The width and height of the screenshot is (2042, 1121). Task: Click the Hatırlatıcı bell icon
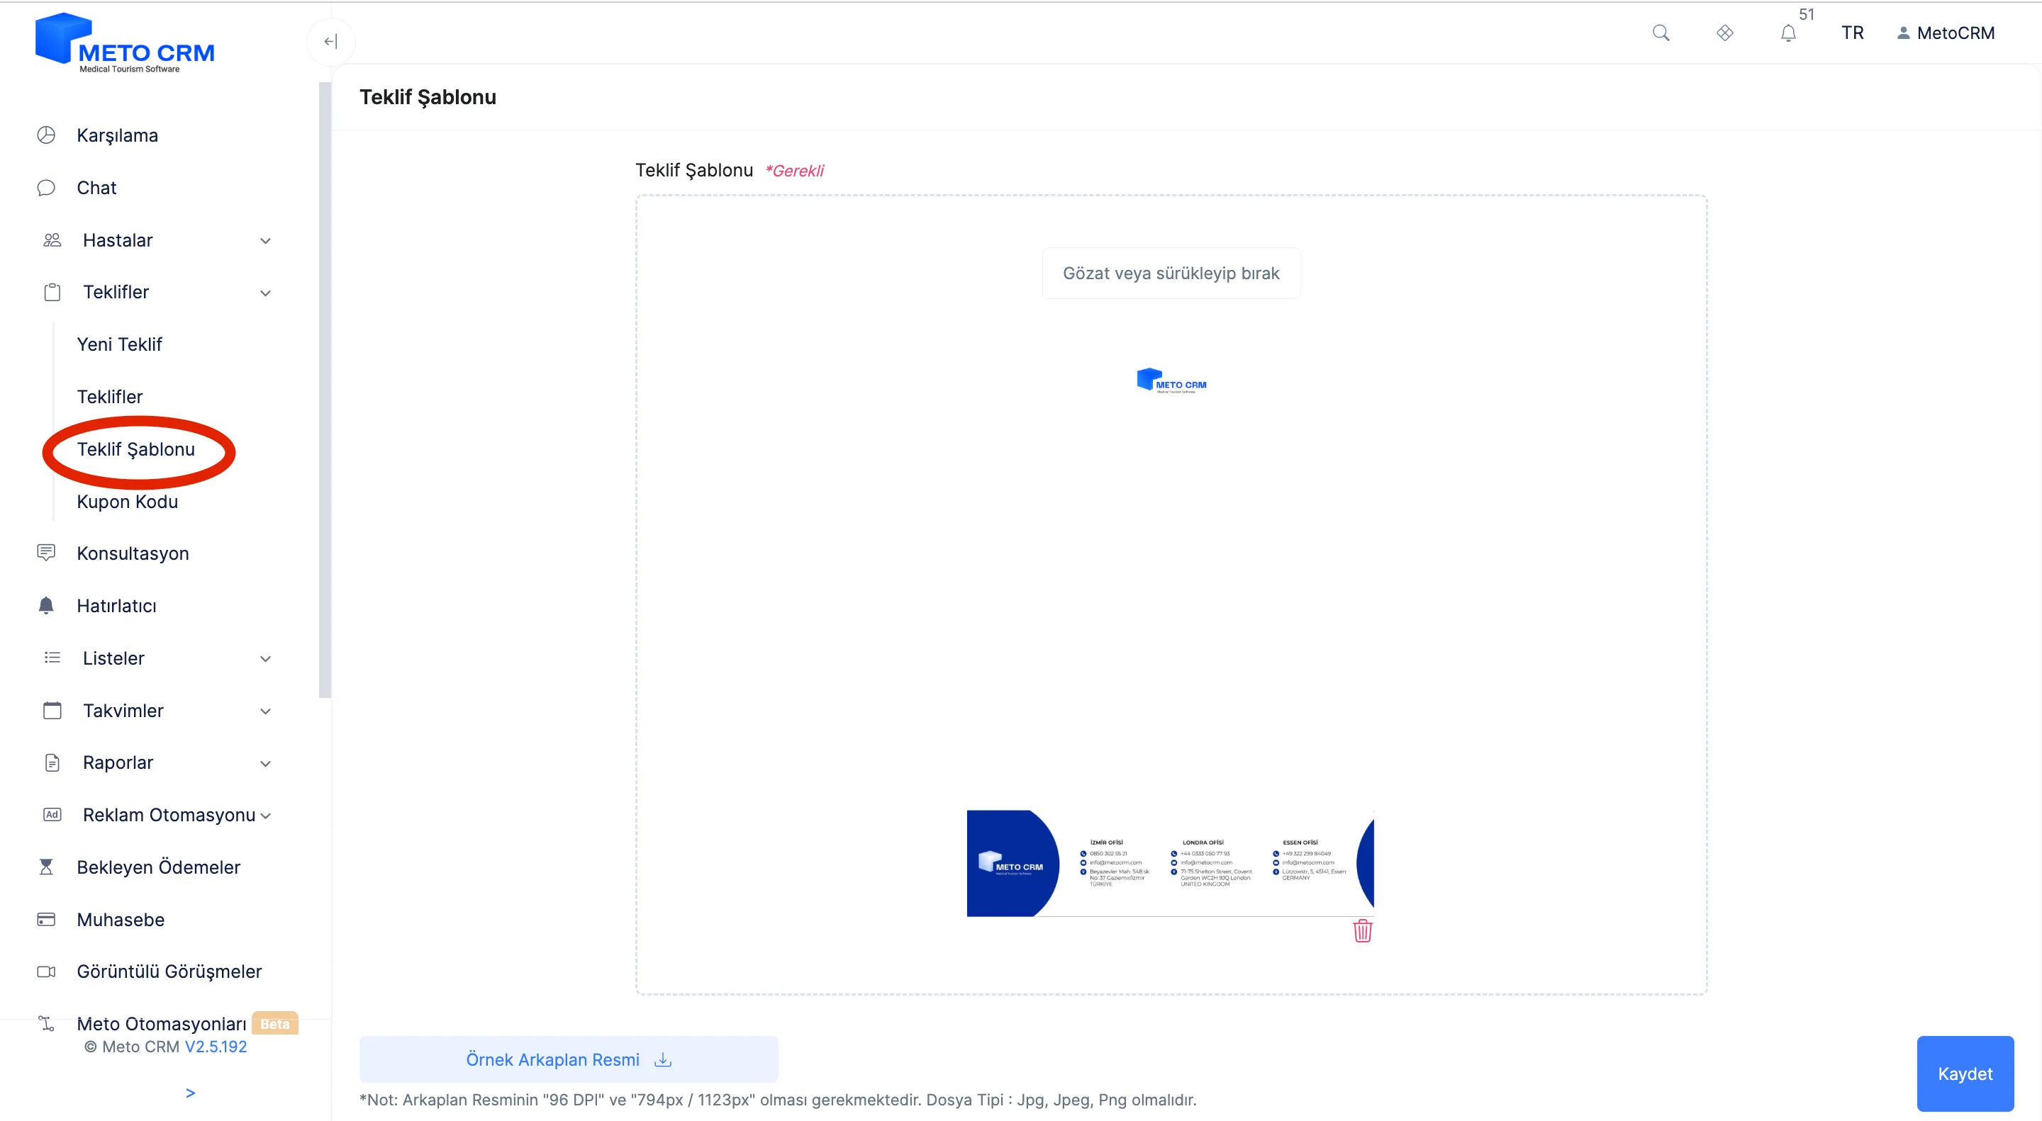(x=46, y=605)
